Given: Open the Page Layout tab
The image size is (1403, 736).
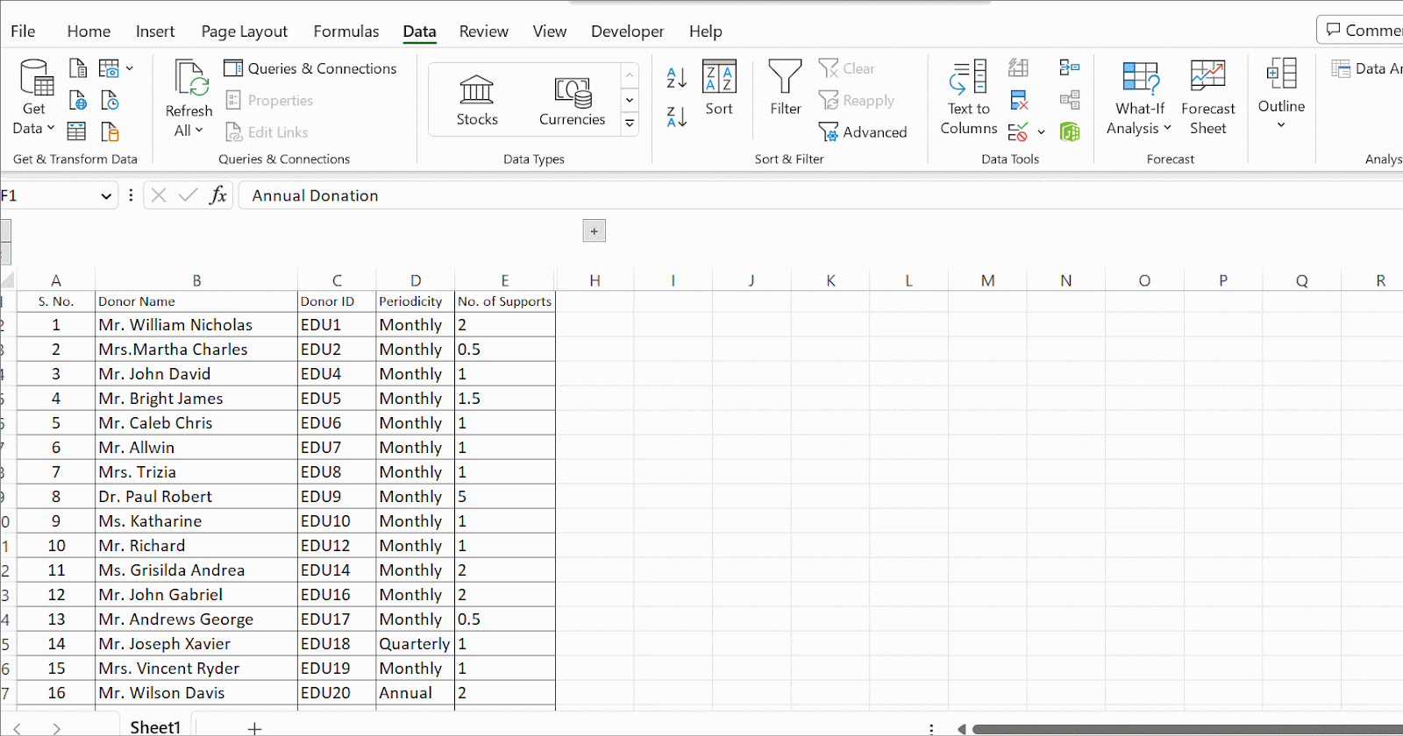Looking at the screenshot, I should tap(244, 32).
